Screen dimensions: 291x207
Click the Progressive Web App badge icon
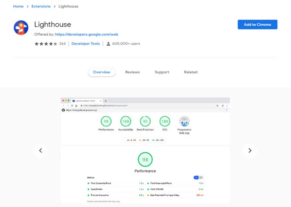tap(184, 121)
